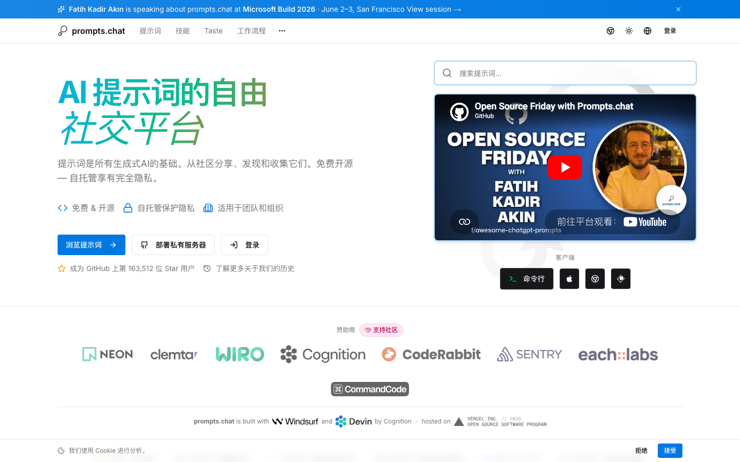Image resolution: width=740 pixels, height=462 pixels.
Task: Open the 技能 nav menu item
Action: (183, 31)
